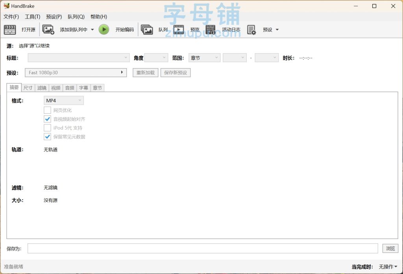Open the range end chapter dropdown
This screenshot has height=274, width=403.
point(266,57)
